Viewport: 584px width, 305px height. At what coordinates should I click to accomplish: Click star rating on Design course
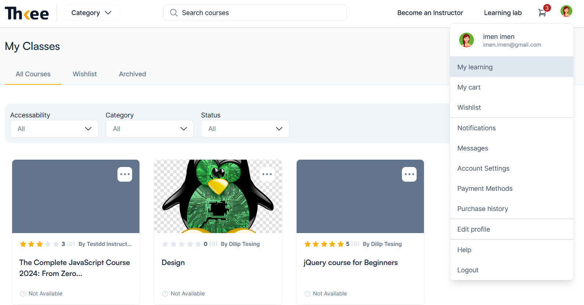182,244
